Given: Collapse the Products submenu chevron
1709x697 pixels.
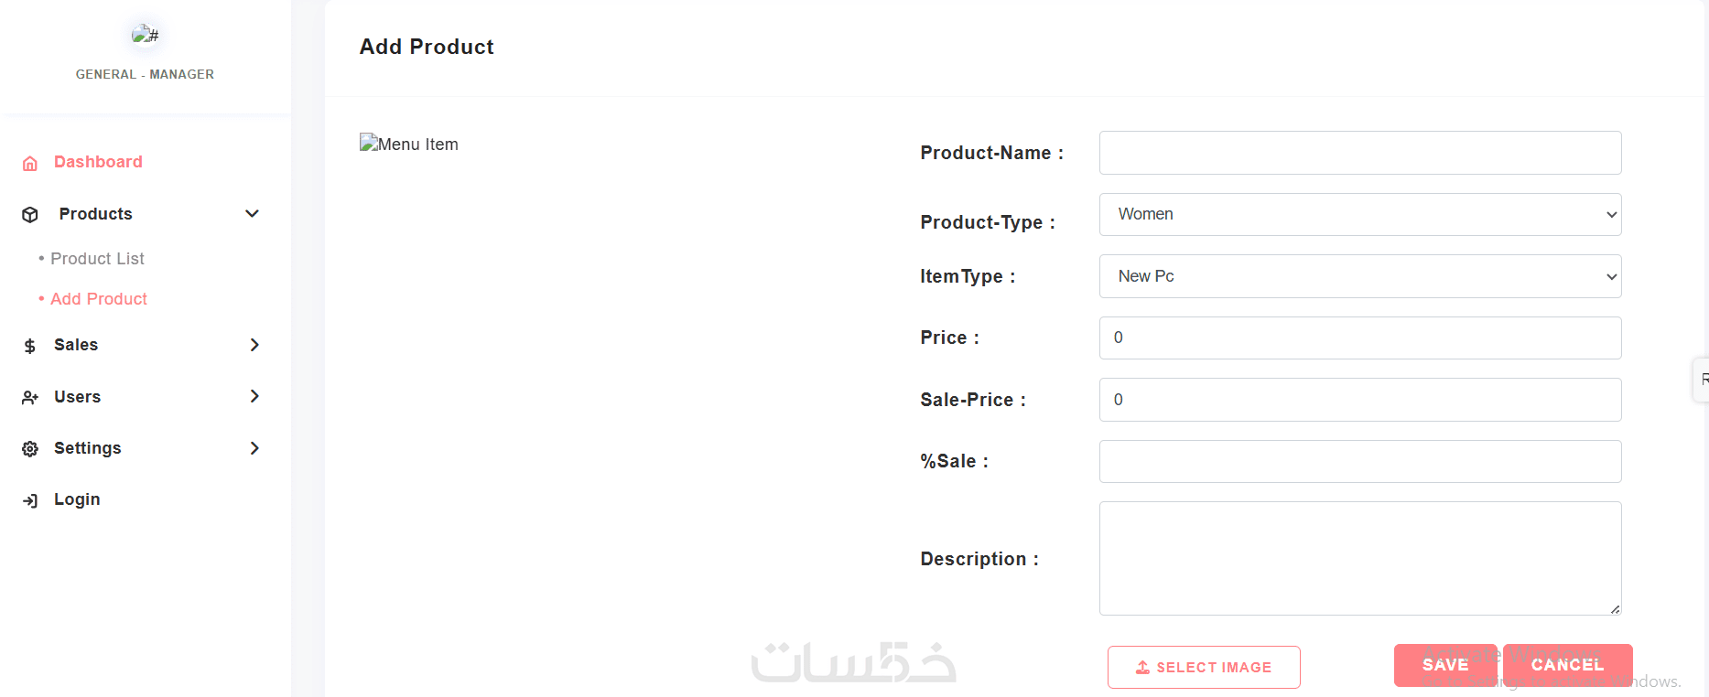Looking at the screenshot, I should (253, 214).
